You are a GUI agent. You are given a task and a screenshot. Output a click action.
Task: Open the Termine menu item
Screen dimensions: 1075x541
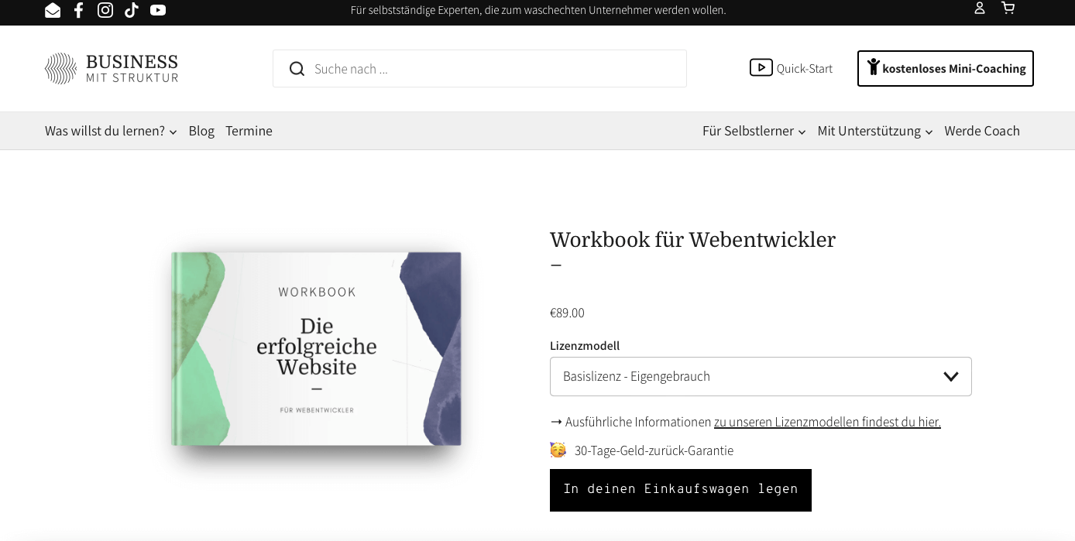click(249, 131)
